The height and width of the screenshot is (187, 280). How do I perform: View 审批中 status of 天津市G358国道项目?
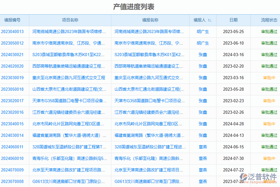pos(269,101)
